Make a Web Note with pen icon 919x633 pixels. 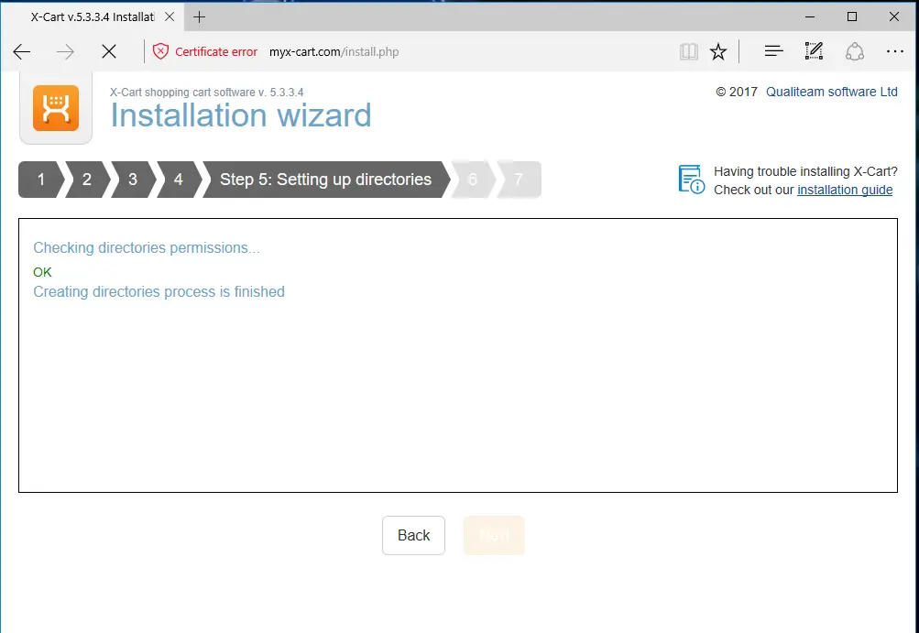(x=814, y=51)
